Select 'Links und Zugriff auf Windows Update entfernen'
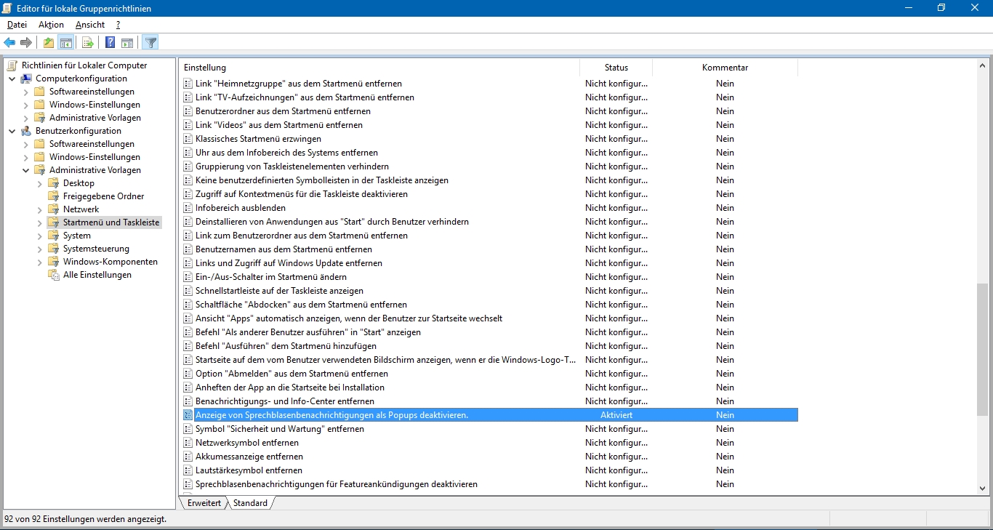The image size is (993, 530). coord(289,263)
